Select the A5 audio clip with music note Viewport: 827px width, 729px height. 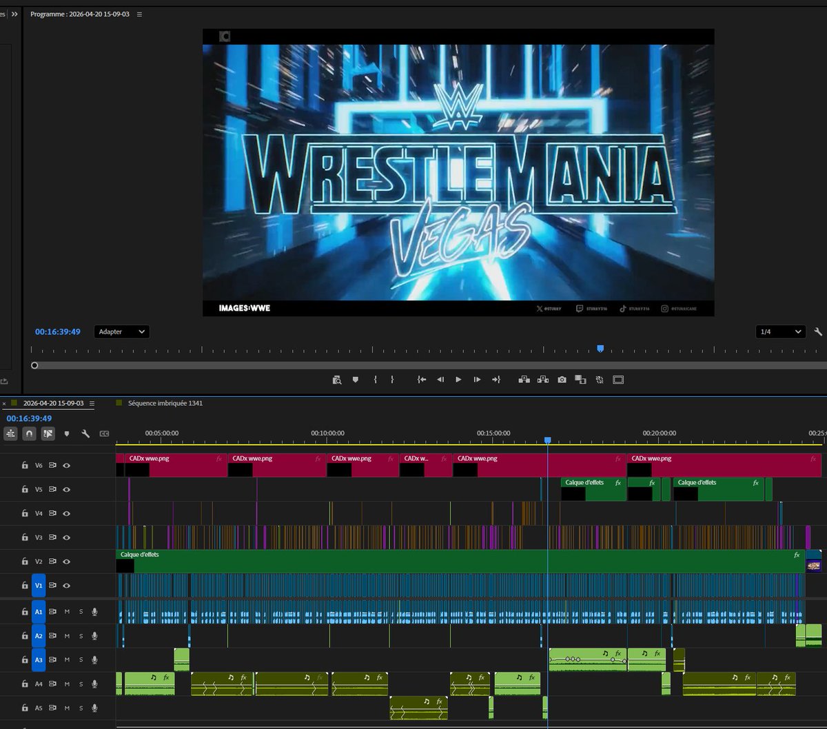click(418, 708)
